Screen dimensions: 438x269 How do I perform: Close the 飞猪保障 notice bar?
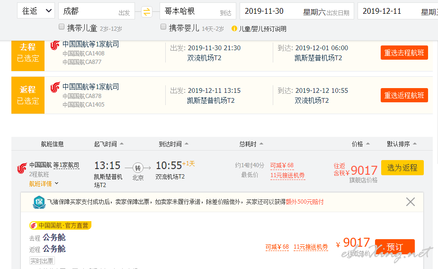pos(411,202)
